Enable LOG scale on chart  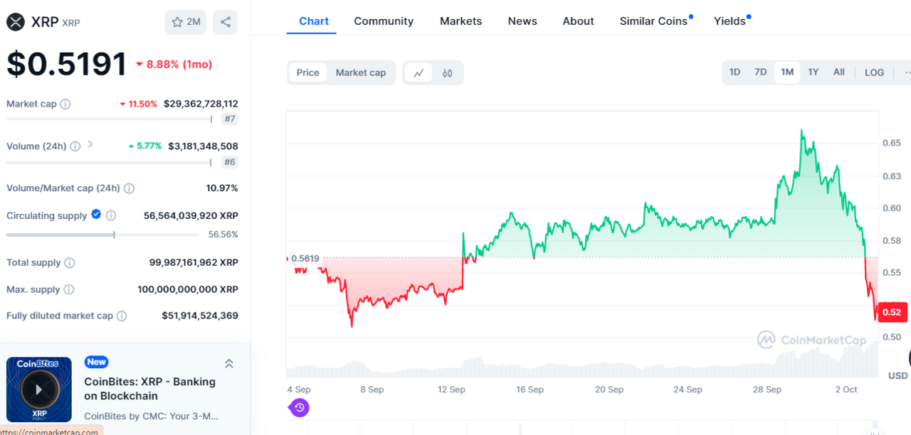(x=874, y=72)
